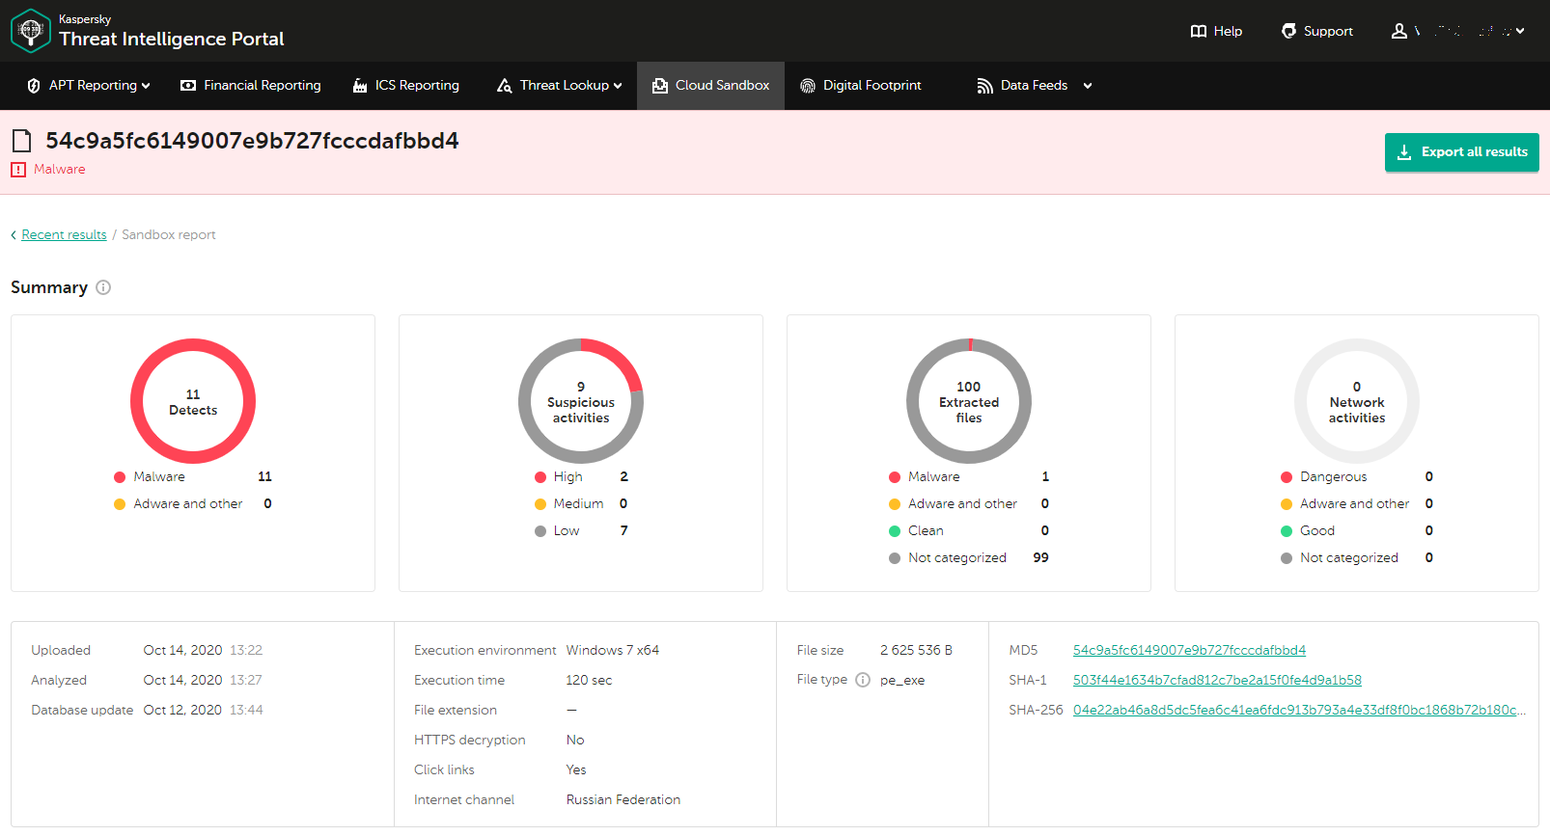This screenshot has height=836, width=1550.
Task: Click the APT Reporting shield icon
Action: click(34, 86)
